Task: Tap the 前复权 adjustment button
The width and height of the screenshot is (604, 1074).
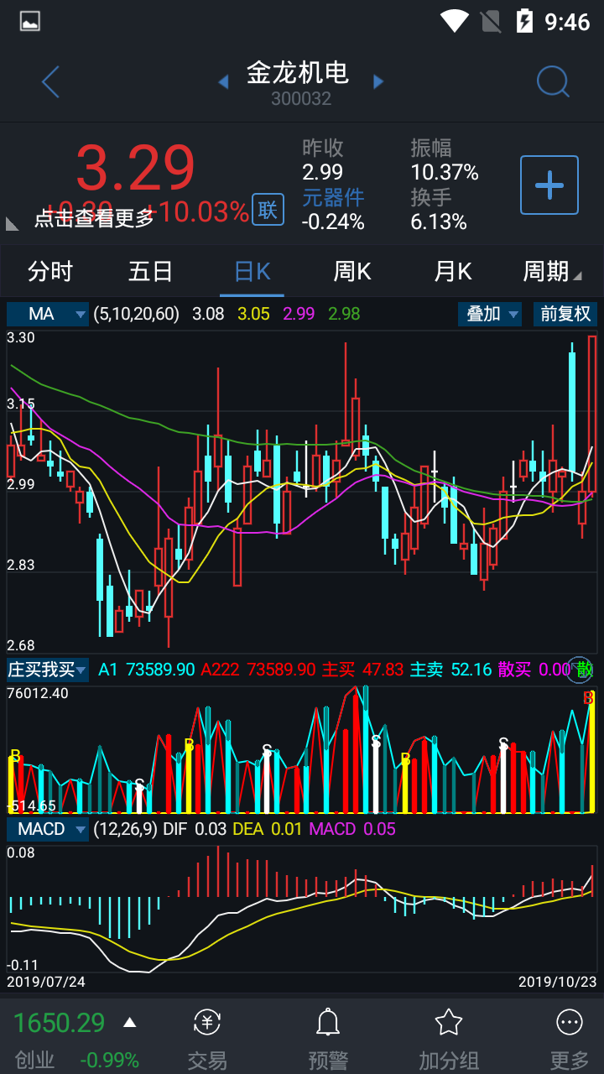Action: 565,314
